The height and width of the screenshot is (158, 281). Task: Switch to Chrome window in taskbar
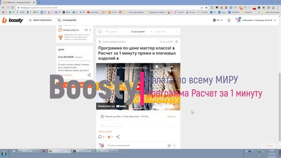pyautogui.click(x=60, y=151)
